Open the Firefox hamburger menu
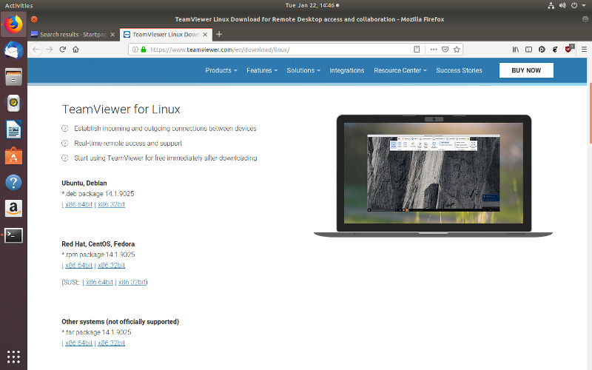The height and width of the screenshot is (370, 592). 584,50
